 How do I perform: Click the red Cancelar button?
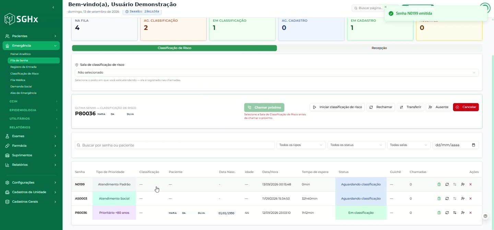(x=466, y=107)
